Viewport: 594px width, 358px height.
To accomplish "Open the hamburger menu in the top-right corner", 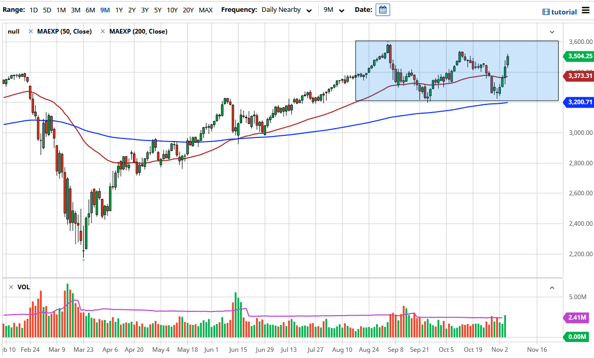I will [586, 10].
